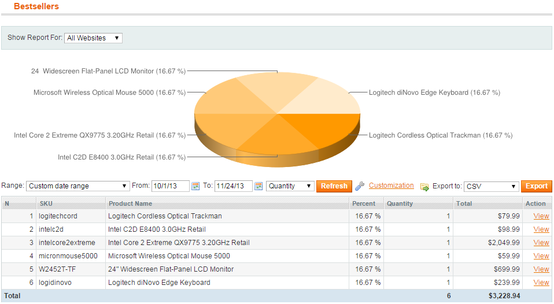Open the Custom date range dropdown
Image resolution: width=554 pixels, height=304 pixels.
pyautogui.click(x=77, y=186)
